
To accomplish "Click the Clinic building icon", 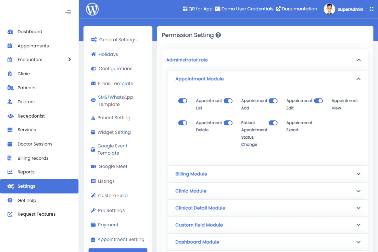I will pos(10,74).
